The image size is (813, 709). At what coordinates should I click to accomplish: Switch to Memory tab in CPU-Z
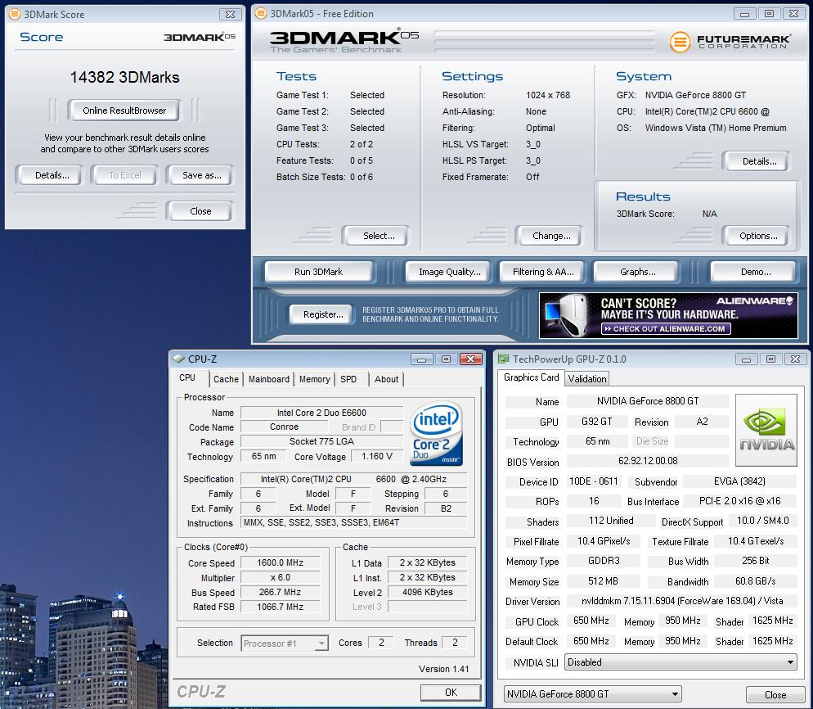[x=314, y=379]
